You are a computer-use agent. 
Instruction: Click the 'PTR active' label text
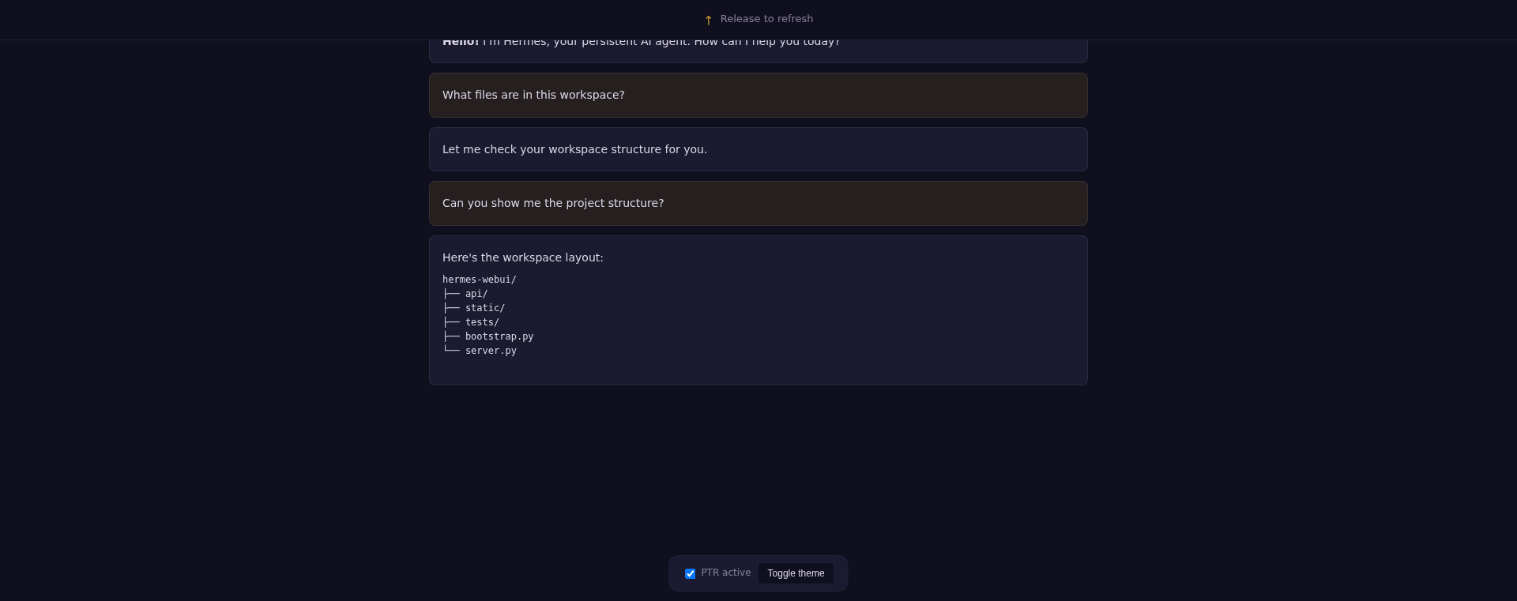725,573
